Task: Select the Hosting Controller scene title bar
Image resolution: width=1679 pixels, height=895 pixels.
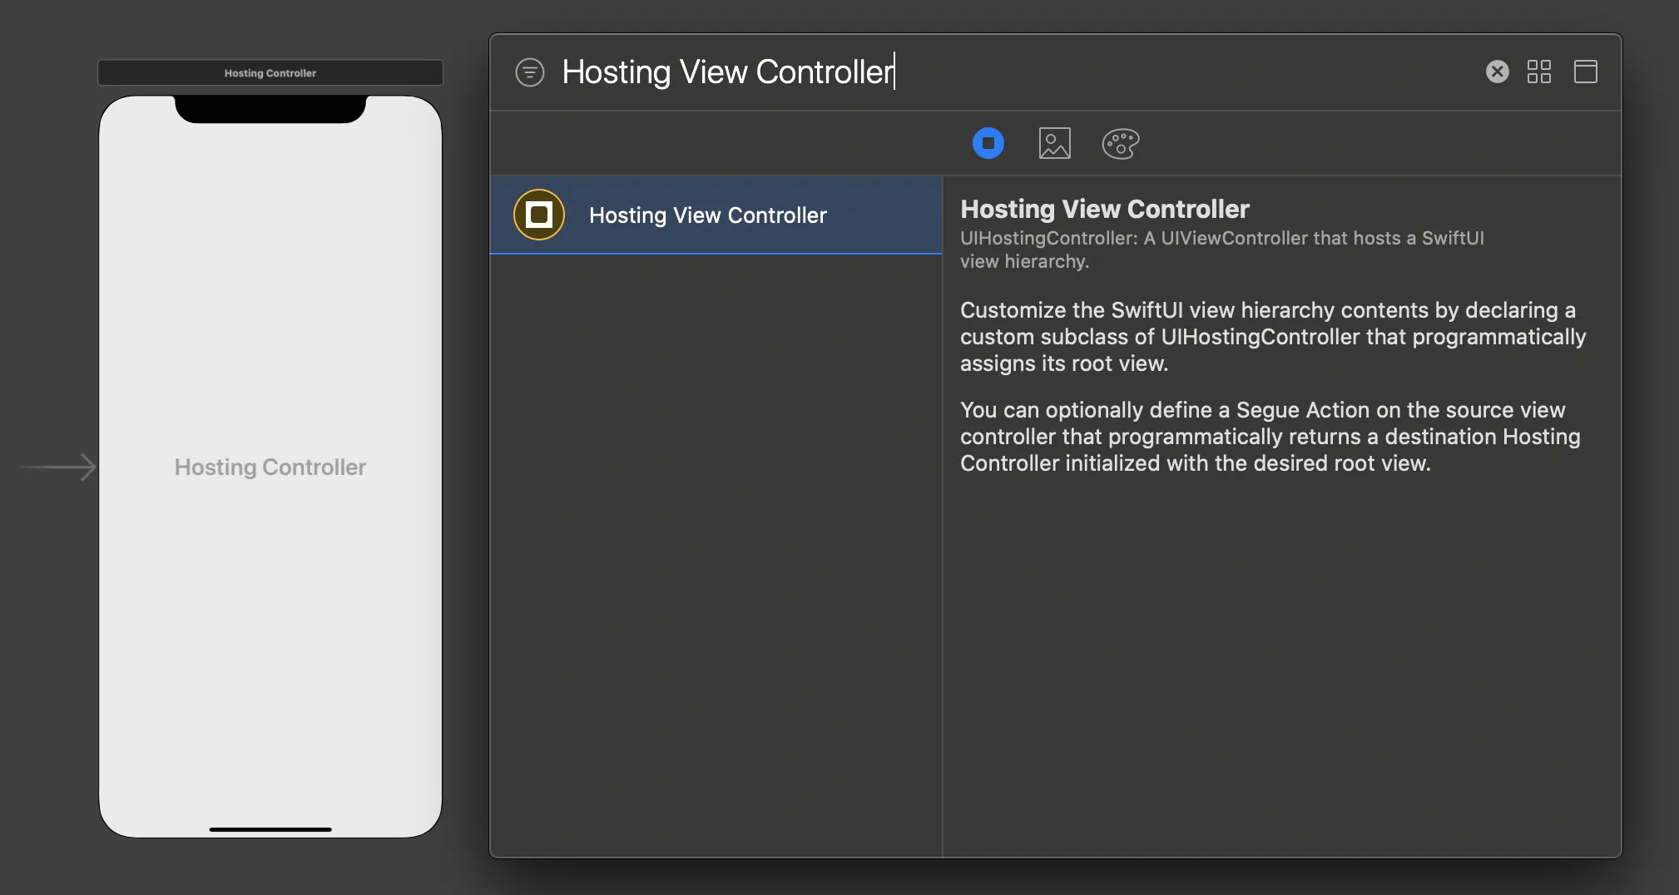Action: [270, 73]
